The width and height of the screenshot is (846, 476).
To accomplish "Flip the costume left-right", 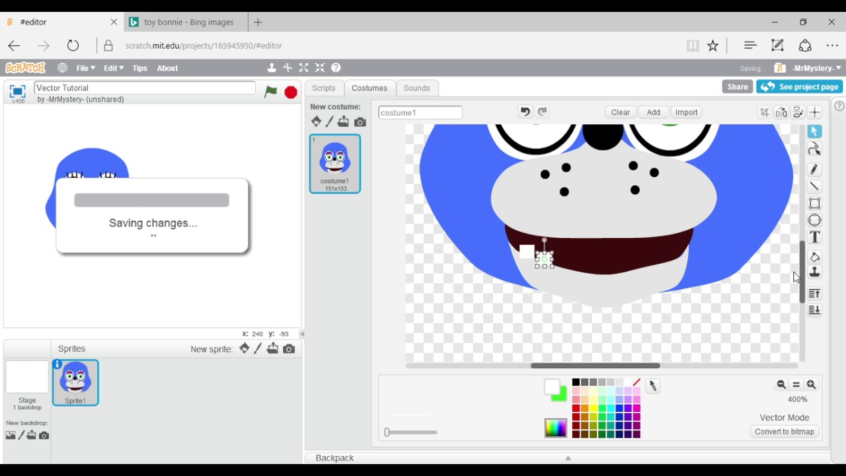I will pos(781,112).
